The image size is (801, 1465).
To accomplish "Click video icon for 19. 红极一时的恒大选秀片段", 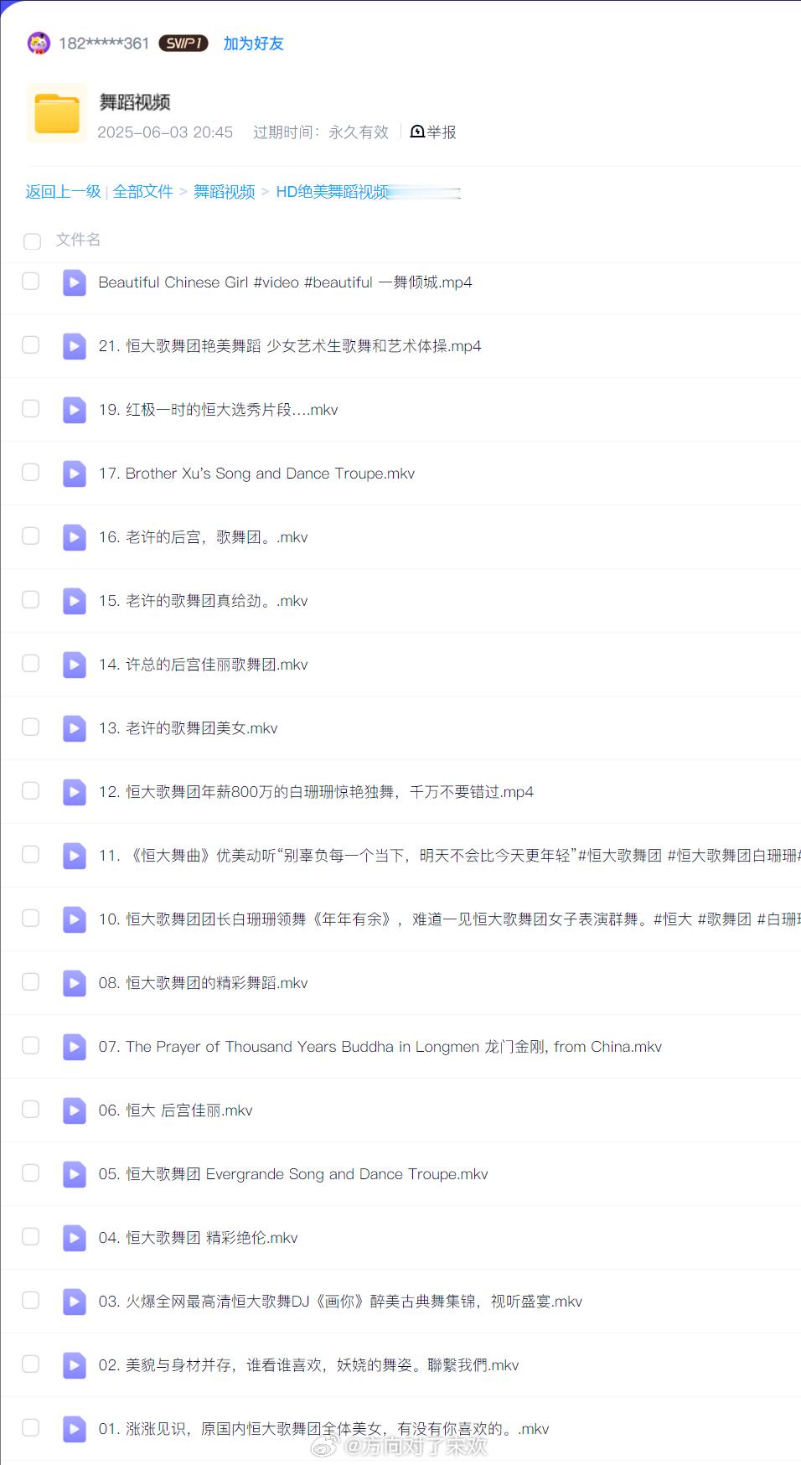I will click(x=75, y=410).
